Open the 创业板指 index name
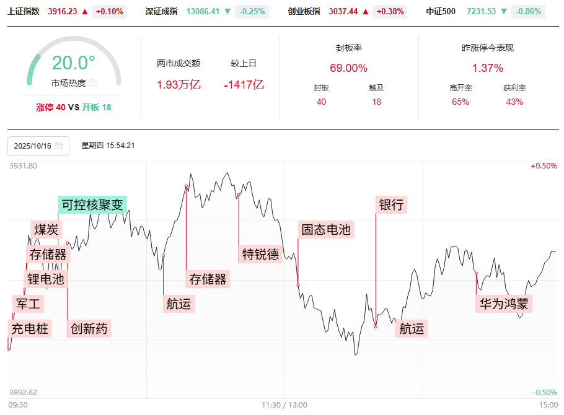This screenshot has height=415, width=564. [x=304, y=11]
